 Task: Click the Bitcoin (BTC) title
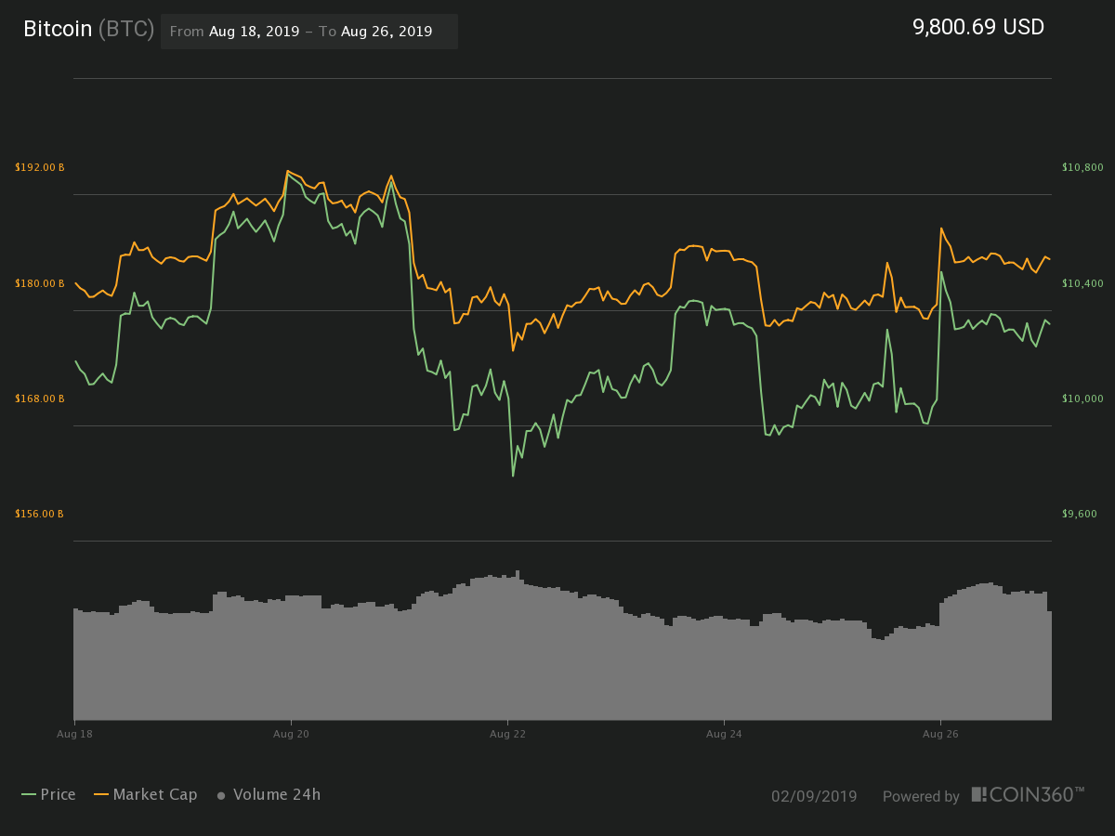click(89, 29)
